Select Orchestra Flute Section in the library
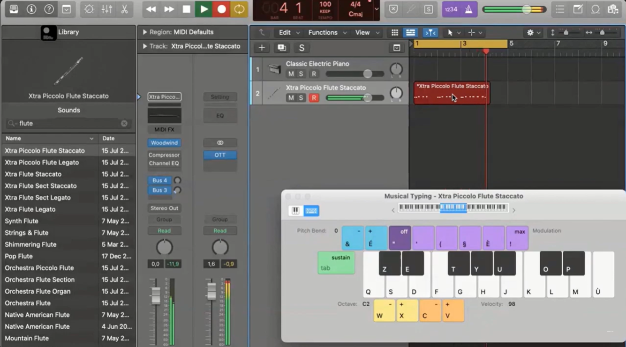The image size is (626, 347). (40, 280)
